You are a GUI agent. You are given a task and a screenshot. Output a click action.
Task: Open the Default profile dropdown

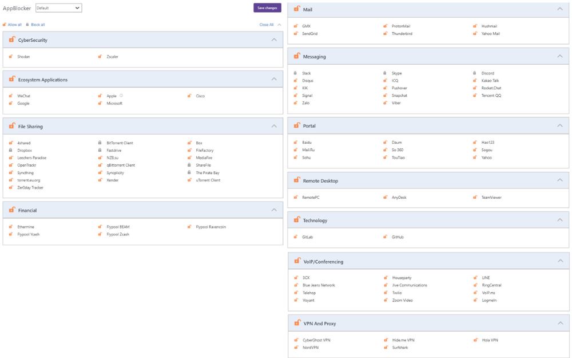point(58,8)
